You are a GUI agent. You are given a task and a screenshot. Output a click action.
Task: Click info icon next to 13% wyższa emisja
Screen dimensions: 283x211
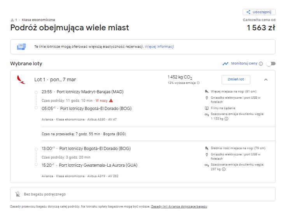click(x=198, y=83)
